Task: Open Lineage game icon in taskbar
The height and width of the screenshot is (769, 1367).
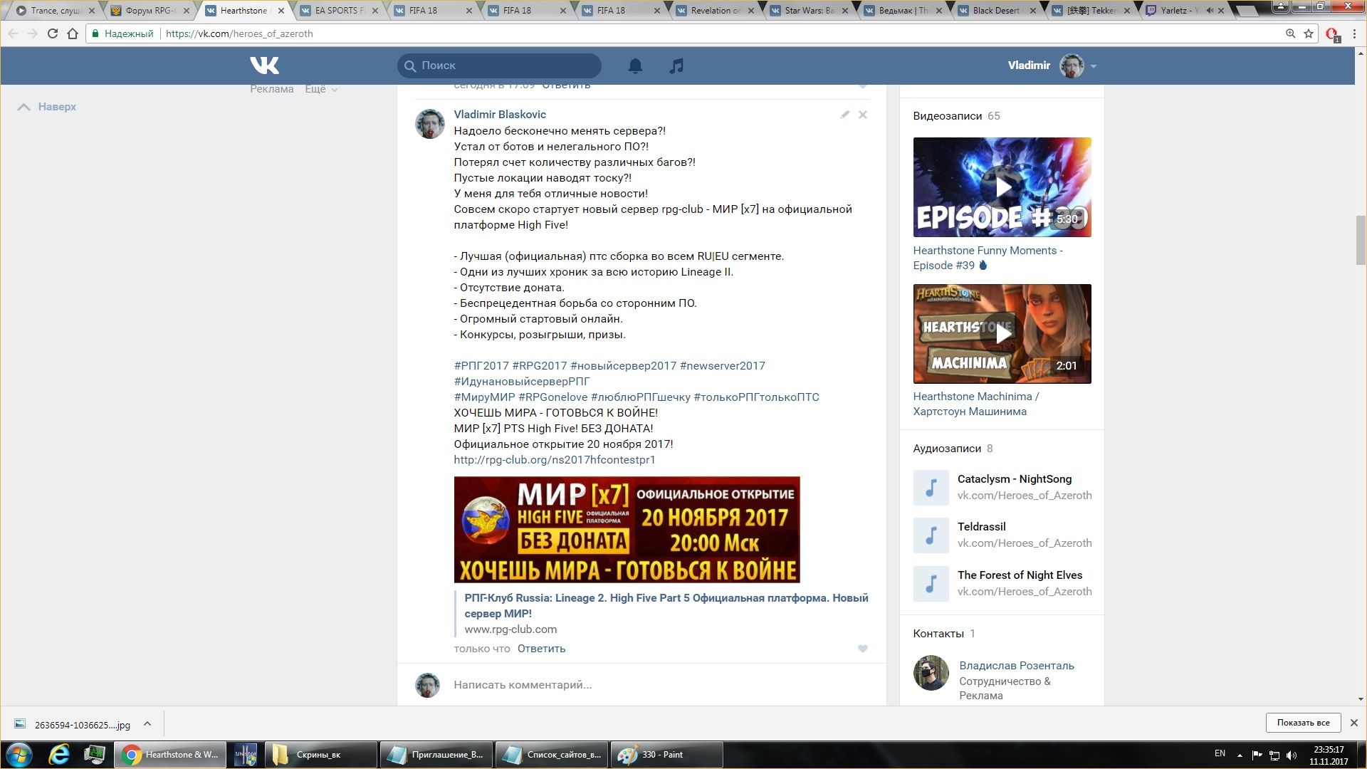Action: [246, 755]
